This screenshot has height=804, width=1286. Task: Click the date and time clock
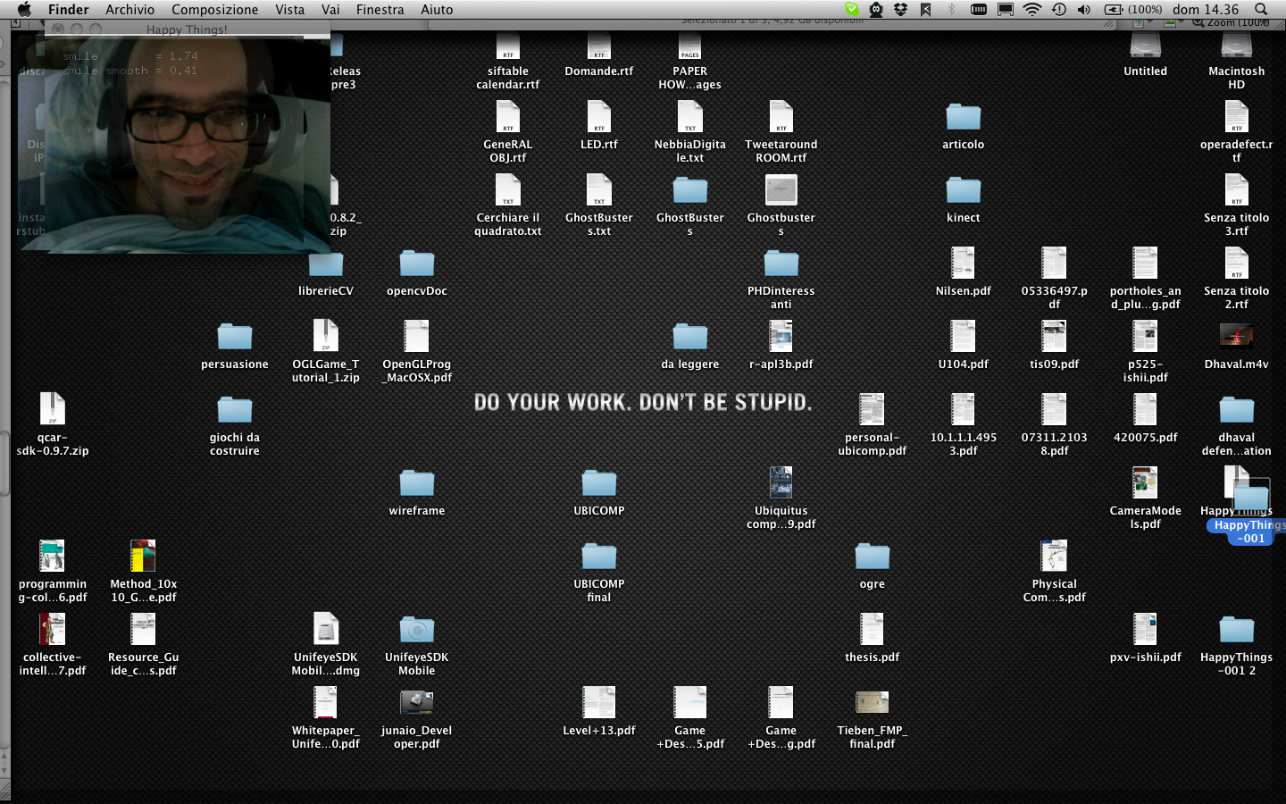(1206, 10)
